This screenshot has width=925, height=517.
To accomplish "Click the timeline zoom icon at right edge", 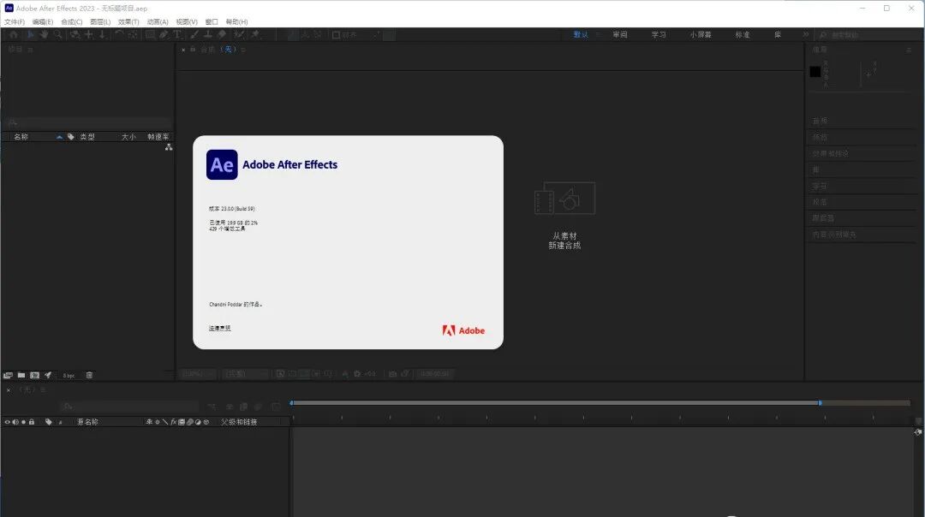I will [918, 432].
